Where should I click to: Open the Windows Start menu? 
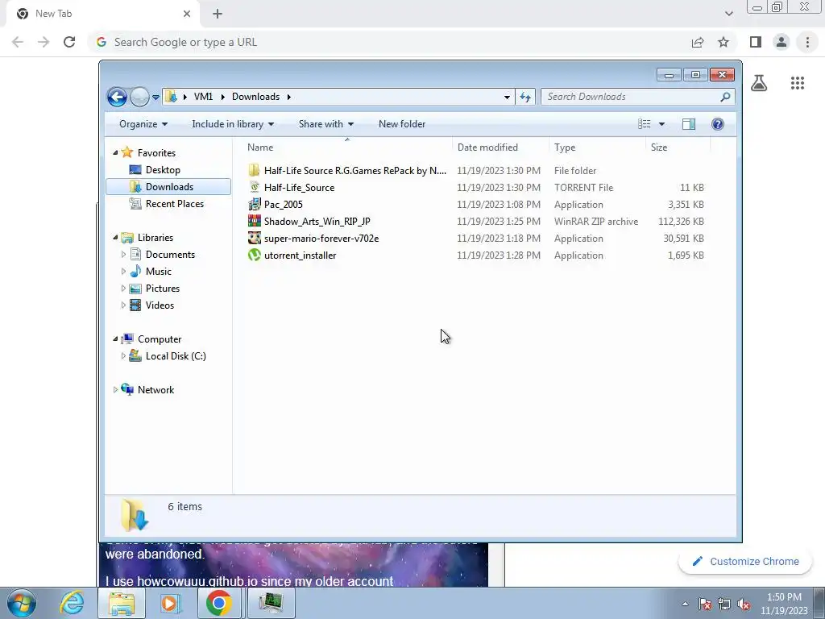pos(22,603)
